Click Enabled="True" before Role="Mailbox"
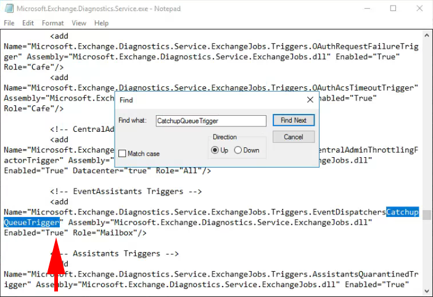The image size is (433, 297). [x=36, y=233]
